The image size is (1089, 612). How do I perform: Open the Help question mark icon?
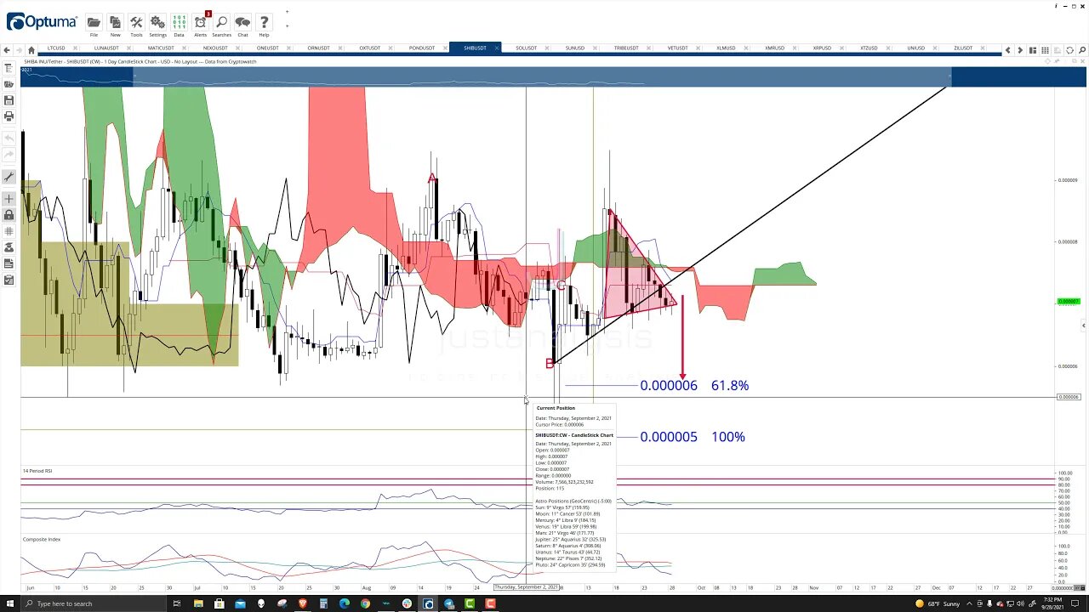(x=264, y=22)
